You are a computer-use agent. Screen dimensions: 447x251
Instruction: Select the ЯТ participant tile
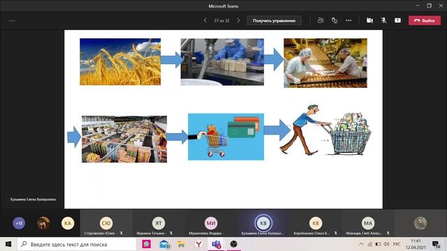coord(159,224)
